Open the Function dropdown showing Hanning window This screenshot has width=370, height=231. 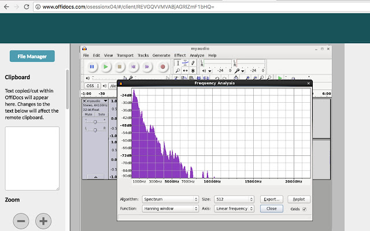(x=171, y=209)
